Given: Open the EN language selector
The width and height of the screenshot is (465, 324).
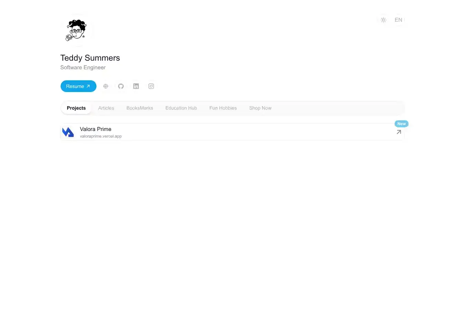Looking at the screenshot, I should [x=399, y=20].
